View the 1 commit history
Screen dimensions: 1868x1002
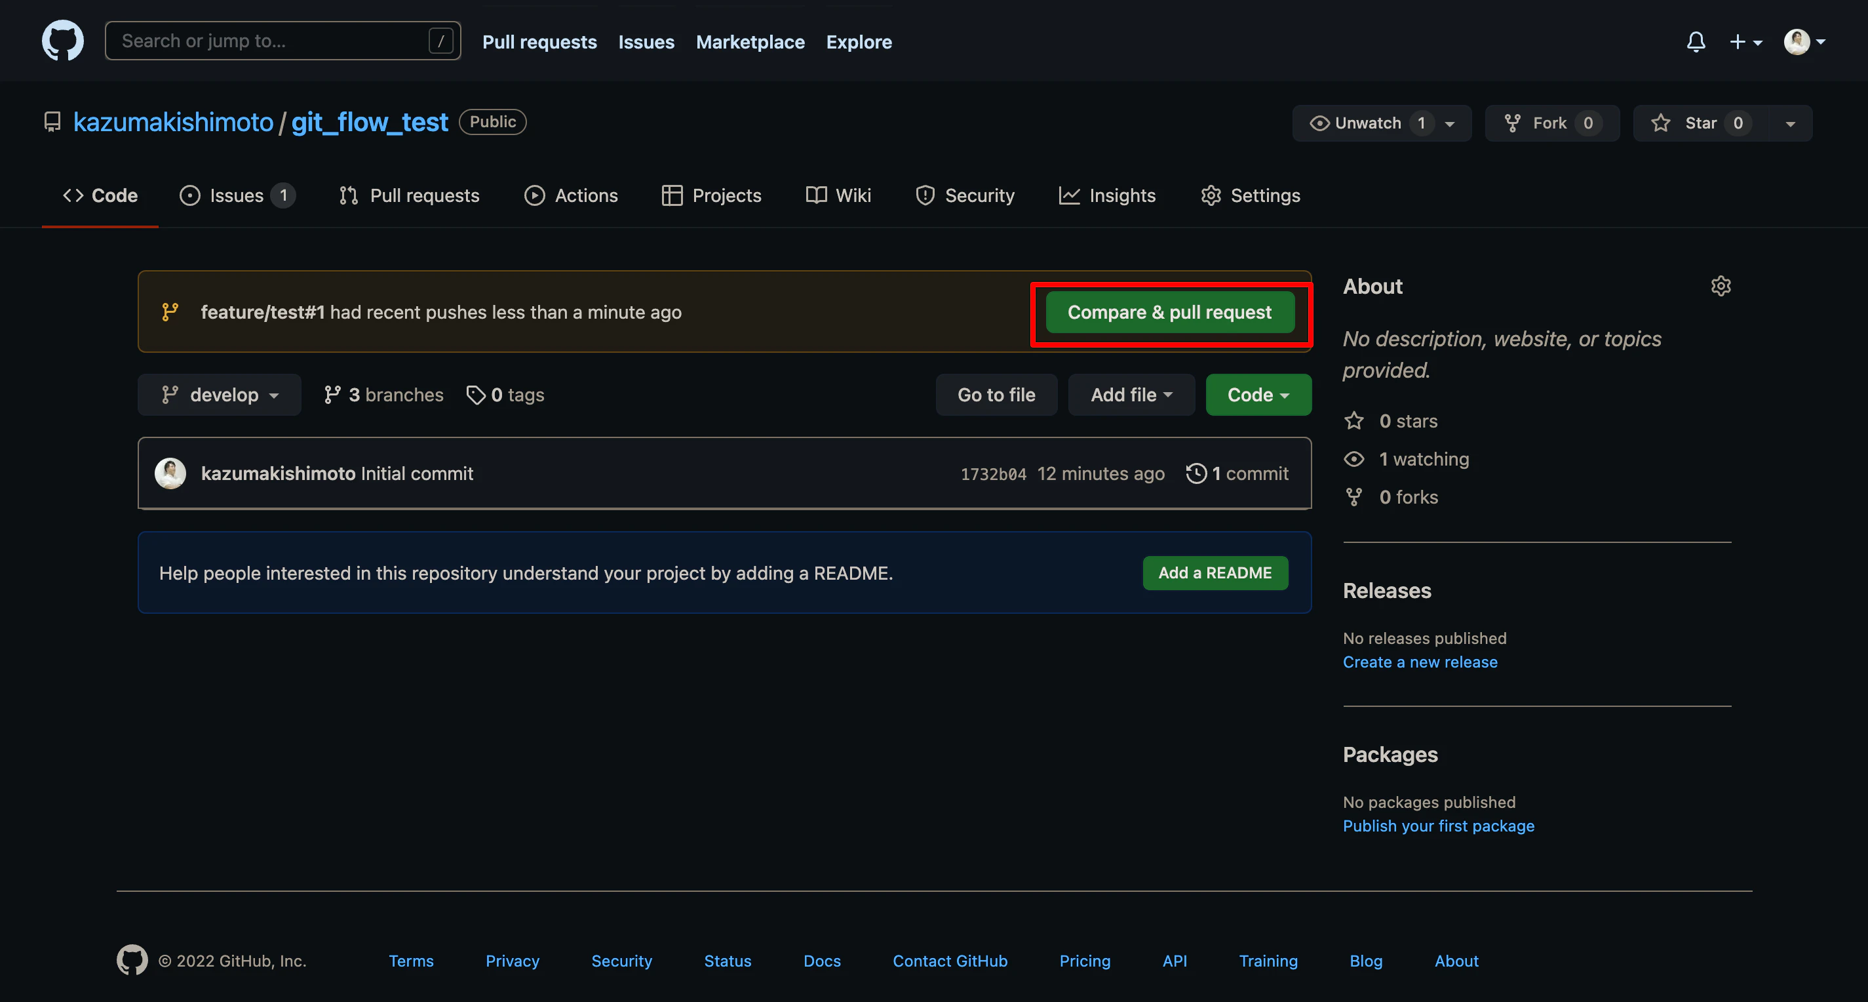pyautogui.click(x=1237, y=473)
